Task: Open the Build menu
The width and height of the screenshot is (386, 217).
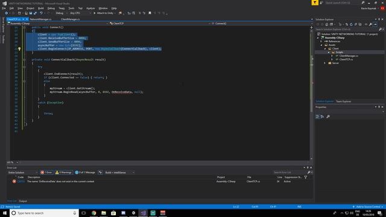Action: tap(41, 8)
